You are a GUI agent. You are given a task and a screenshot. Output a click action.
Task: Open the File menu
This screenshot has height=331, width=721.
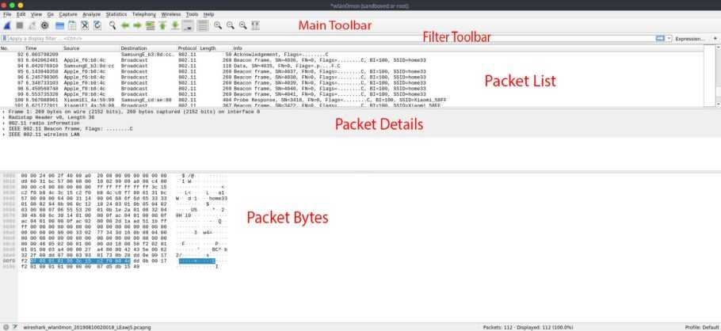[x=7, y=14]
